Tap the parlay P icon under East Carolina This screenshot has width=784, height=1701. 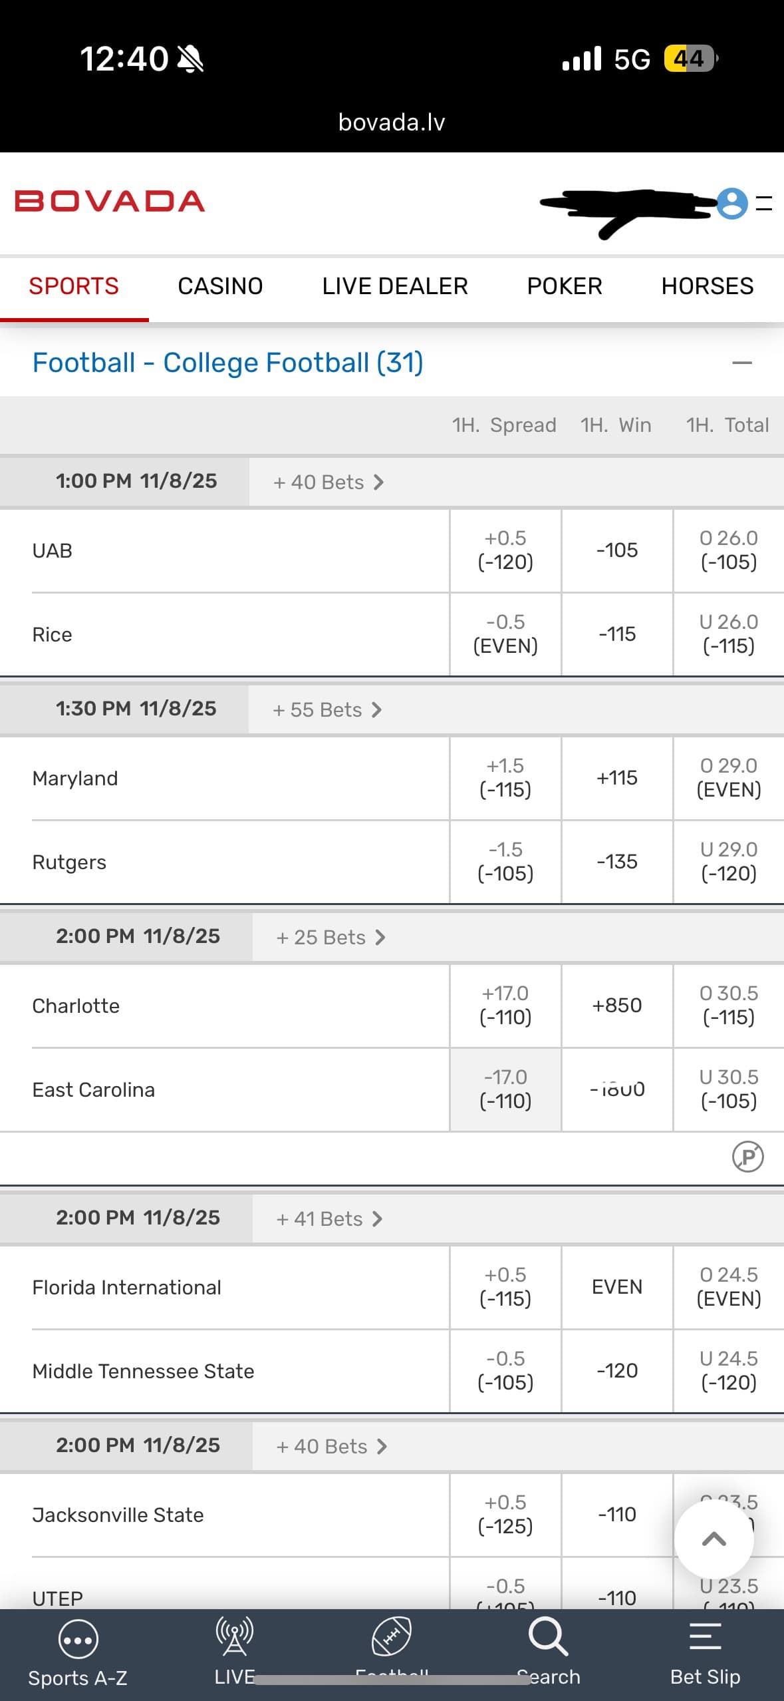(747, 1157)
